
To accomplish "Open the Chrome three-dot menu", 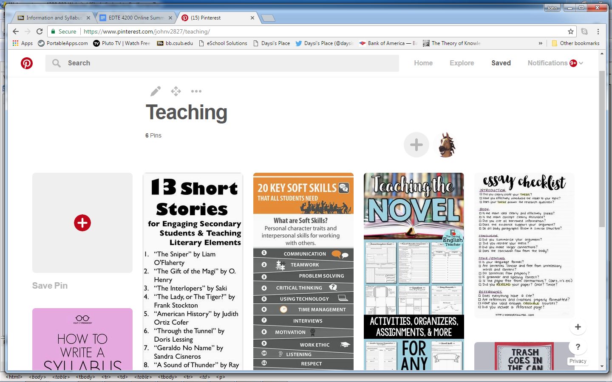I will (x=598, y=31).
